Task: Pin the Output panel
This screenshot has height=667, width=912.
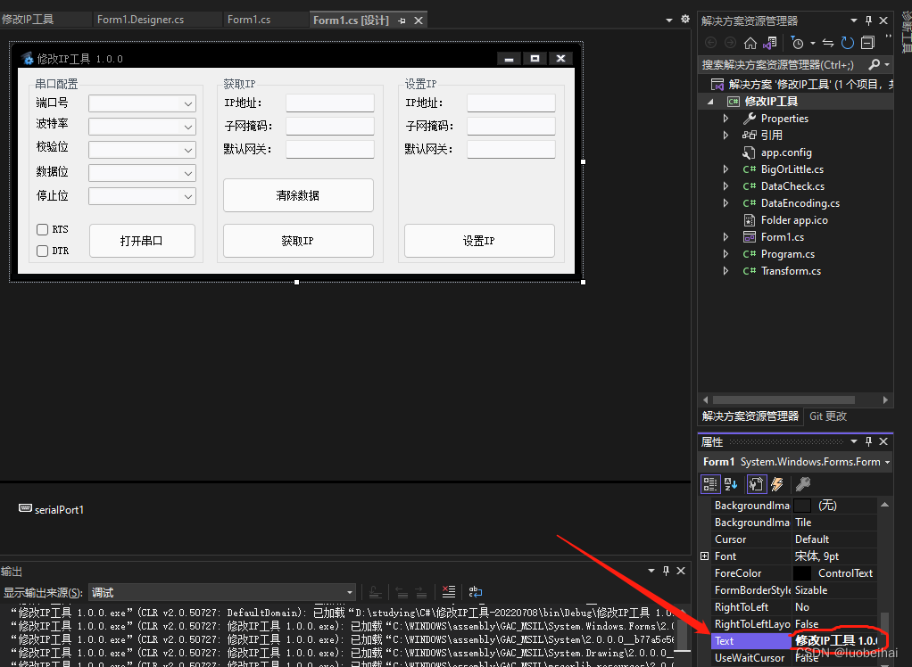Action: [x=666, y=571]
